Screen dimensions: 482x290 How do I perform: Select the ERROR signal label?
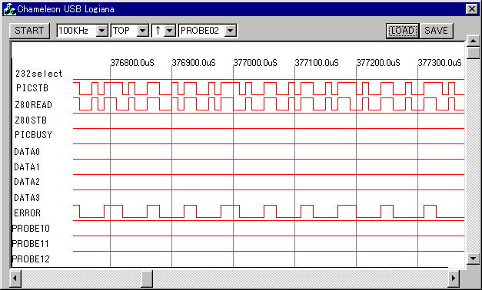[x=28, y=213]
